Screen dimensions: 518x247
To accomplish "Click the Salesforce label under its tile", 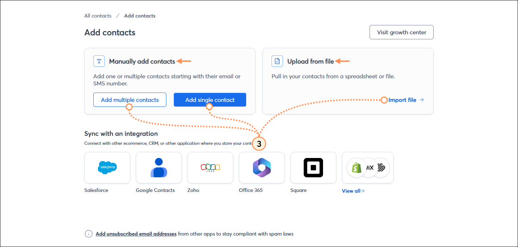I will coord(96,190).
